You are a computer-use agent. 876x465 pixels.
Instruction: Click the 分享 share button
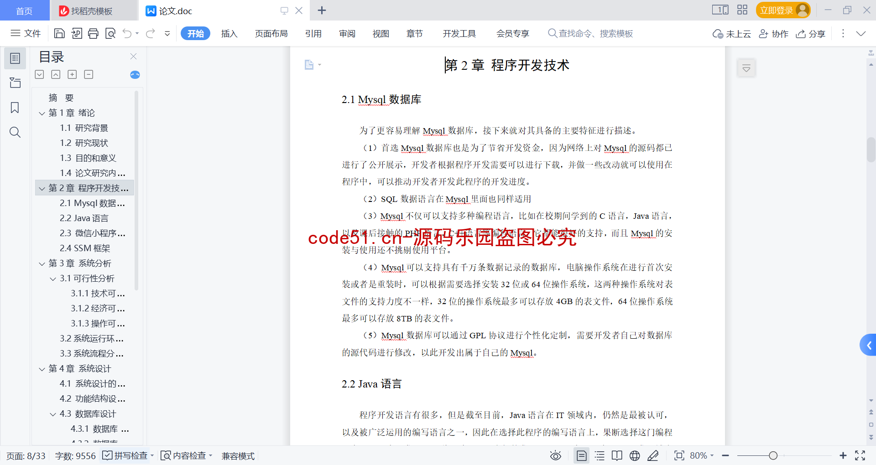click(x=811, y=34)
